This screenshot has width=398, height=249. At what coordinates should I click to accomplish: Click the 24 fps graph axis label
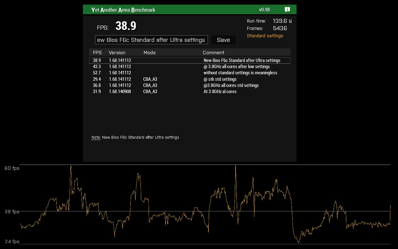tap(12, 241)
